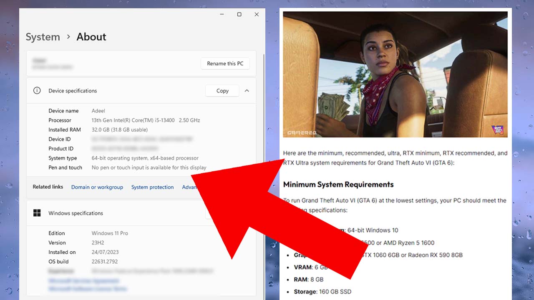Screen dimensions: 534x300
Task: Open the System protection link
Action: pos(152,187)
